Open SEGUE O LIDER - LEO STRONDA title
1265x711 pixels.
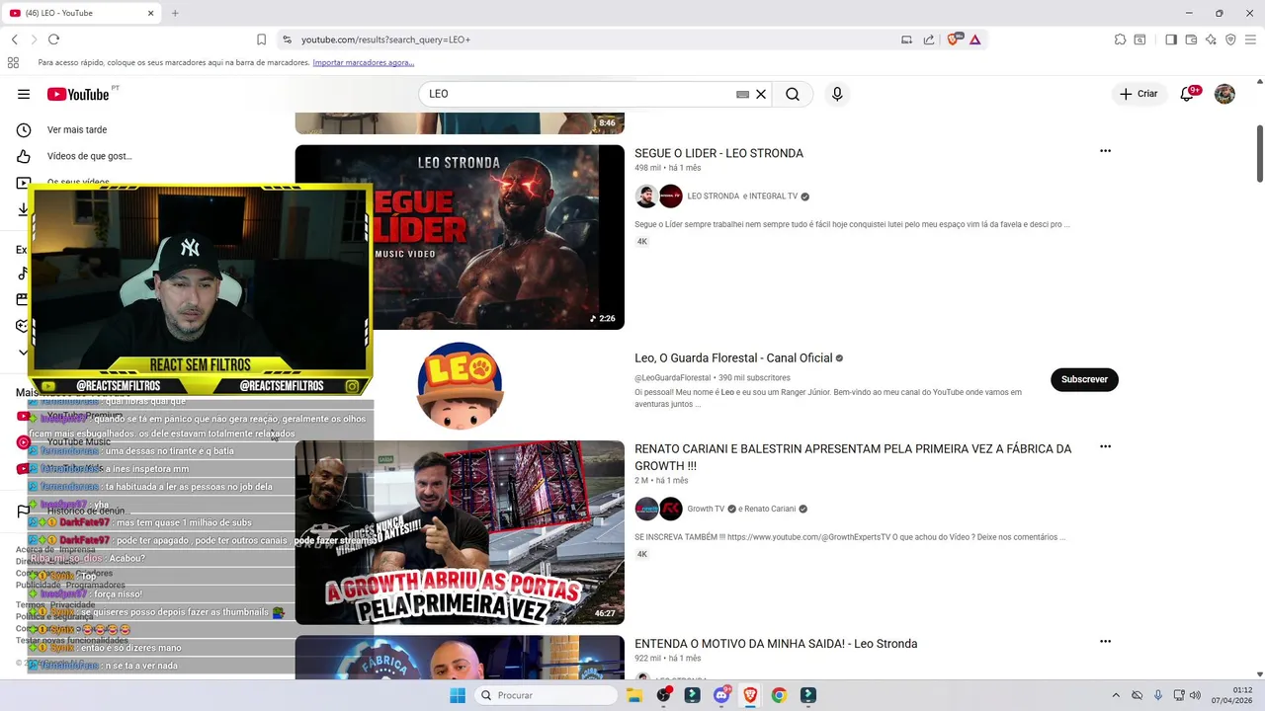[718, 153]
